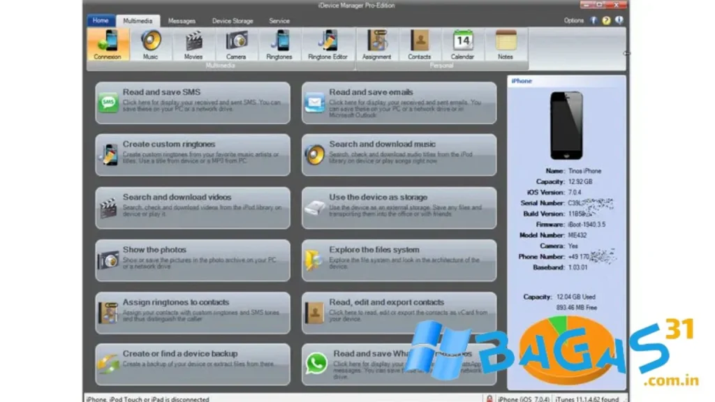Click the info bubble icon at top right

619,20
